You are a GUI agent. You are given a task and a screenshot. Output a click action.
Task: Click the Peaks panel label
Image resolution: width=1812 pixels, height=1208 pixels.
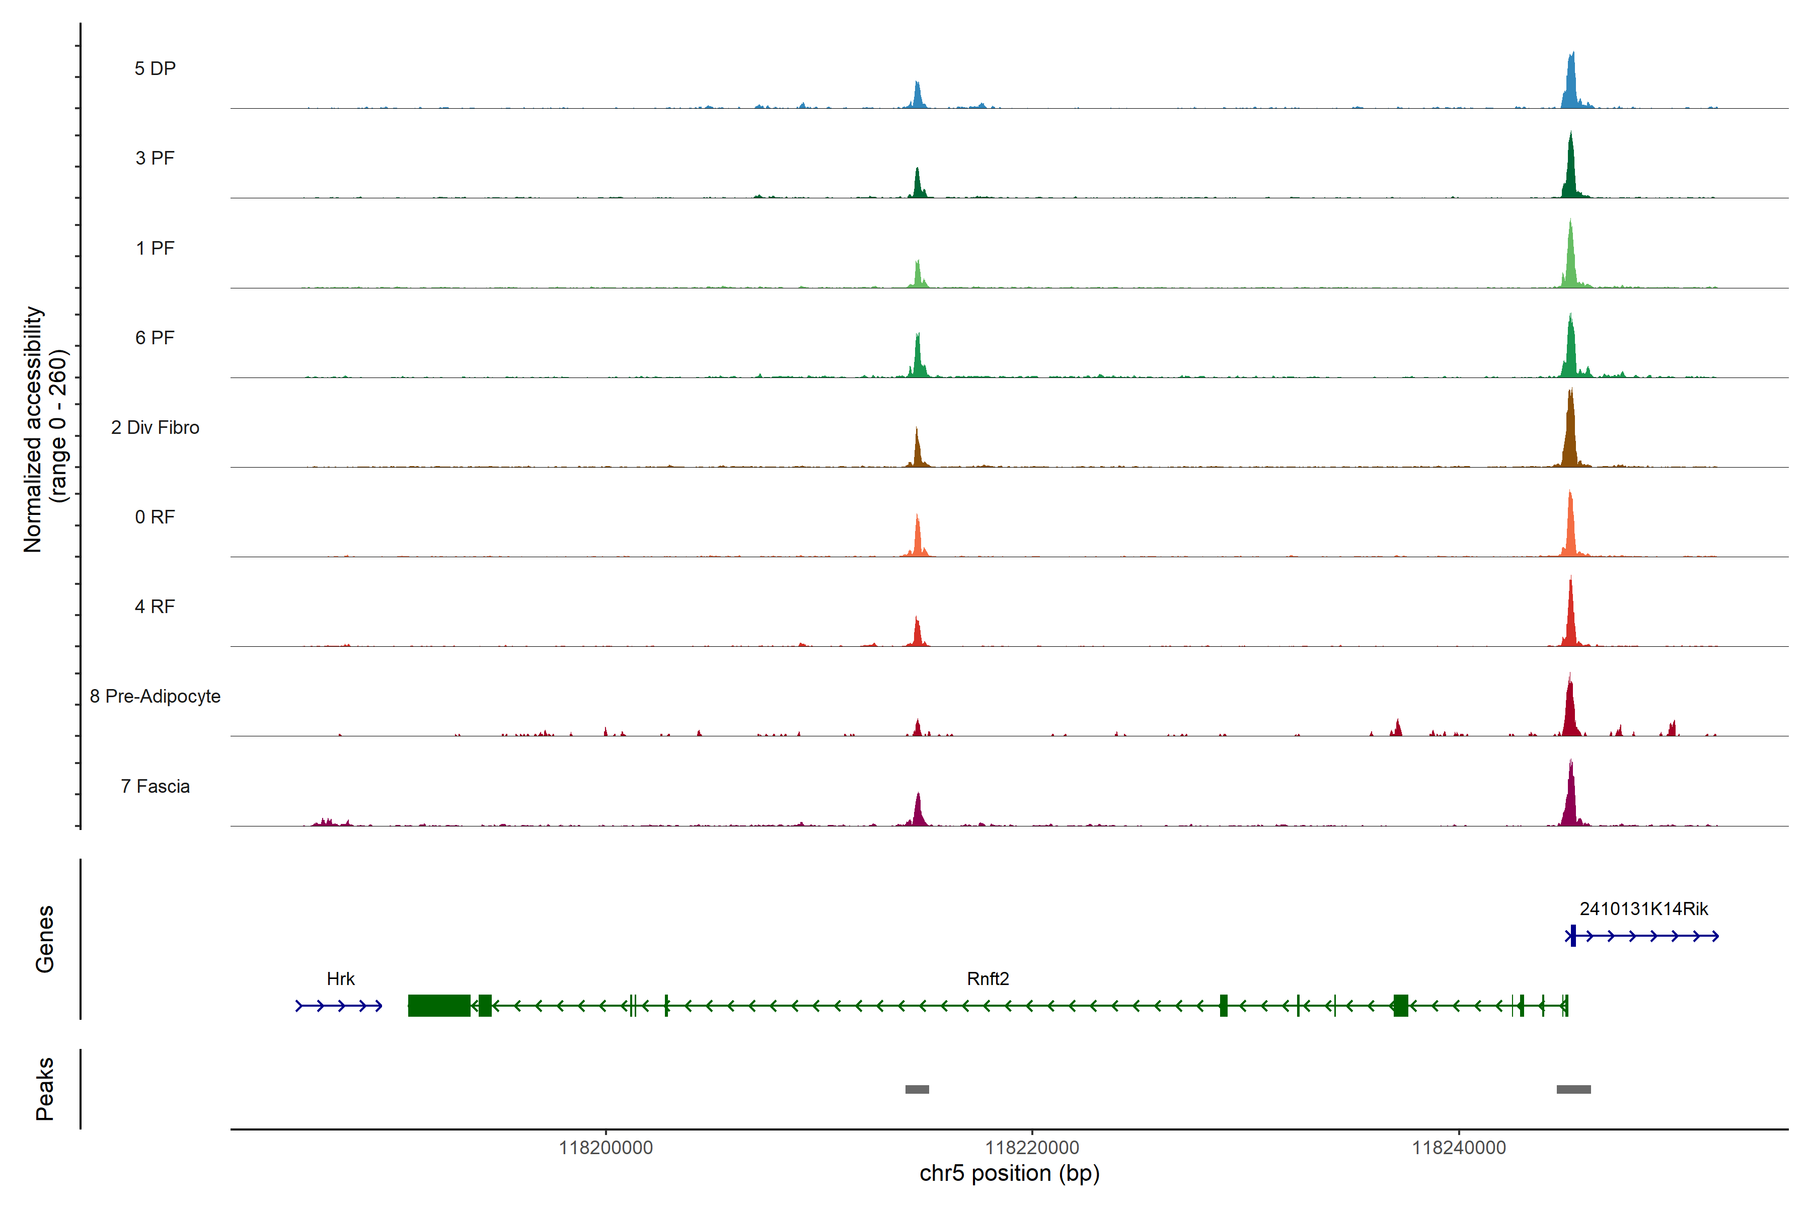point(45,1089)
